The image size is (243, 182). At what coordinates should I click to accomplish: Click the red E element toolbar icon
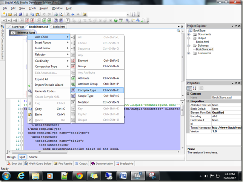[26, 20]
